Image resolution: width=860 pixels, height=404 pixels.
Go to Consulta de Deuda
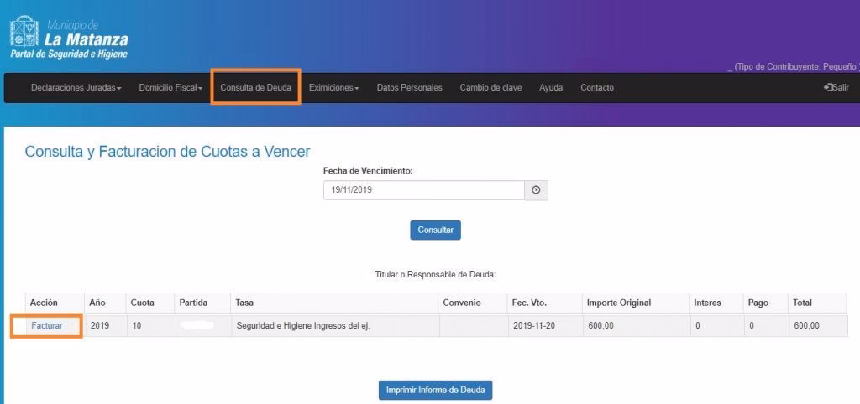[x=255, y=88]
